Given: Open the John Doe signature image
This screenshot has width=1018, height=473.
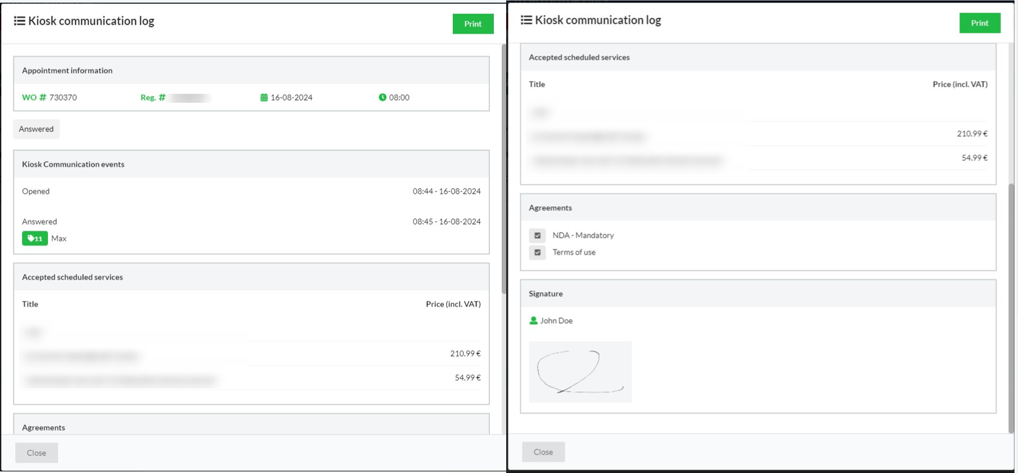Looking at the screenshot, I should pyautogui.click(x=580, y=372).
